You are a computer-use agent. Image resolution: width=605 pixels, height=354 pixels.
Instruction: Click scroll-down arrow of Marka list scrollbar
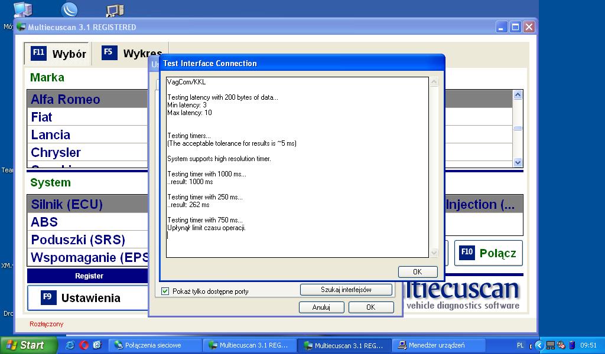(518, 163)
